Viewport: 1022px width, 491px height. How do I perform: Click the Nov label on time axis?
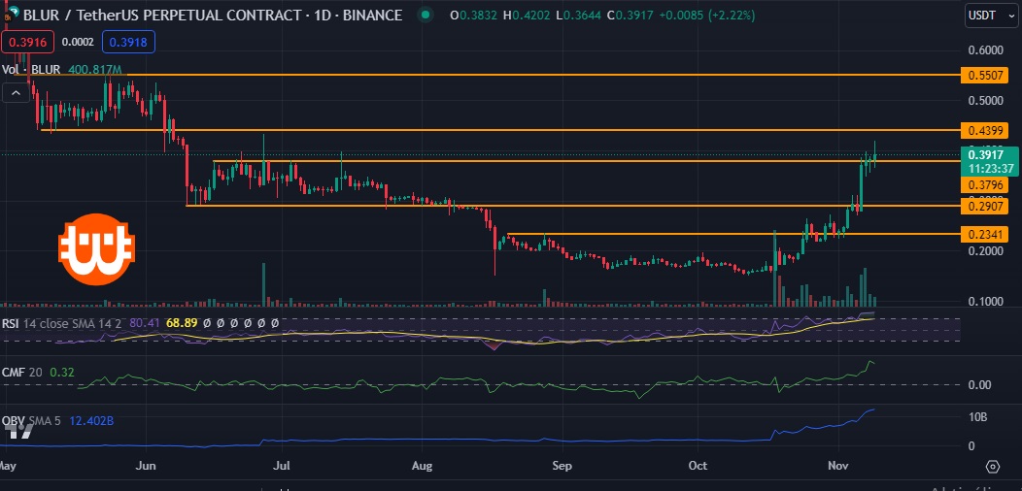[x=838, y=466]
